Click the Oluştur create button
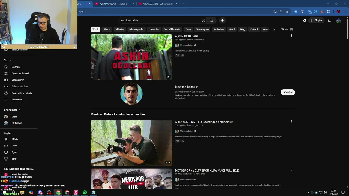The width and height of the screenshot is (349, 196). coord(316,20)
